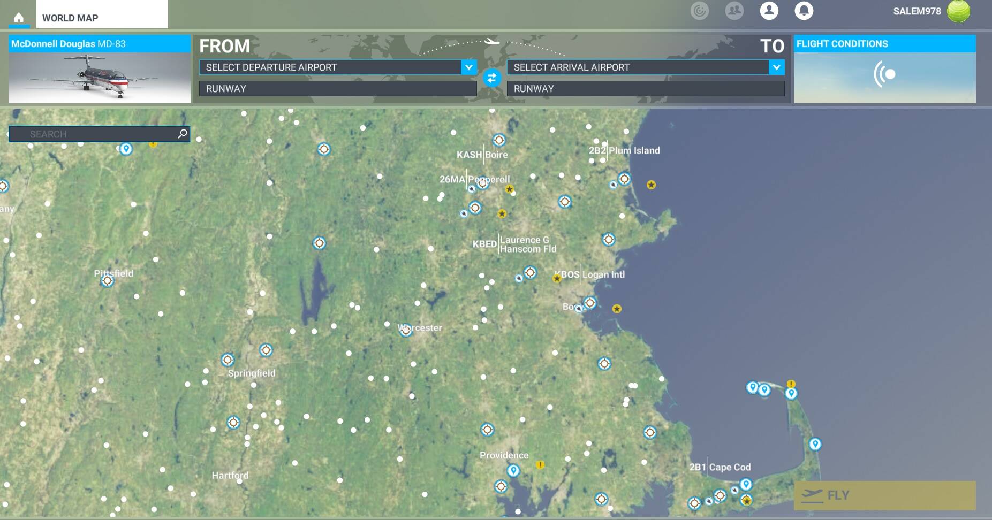Open the Select Arrival Airport dropdown

click(646, 67)
